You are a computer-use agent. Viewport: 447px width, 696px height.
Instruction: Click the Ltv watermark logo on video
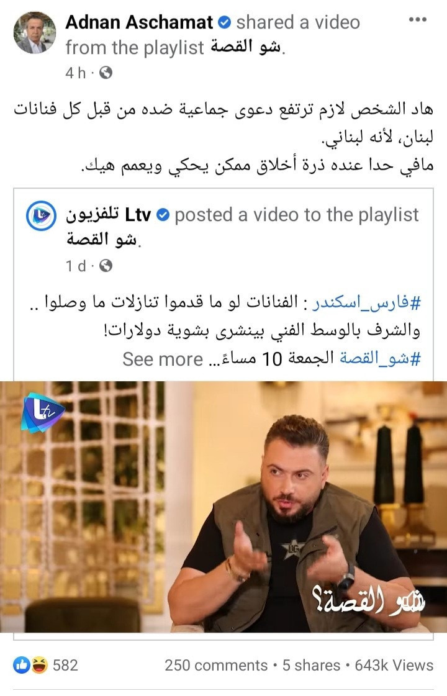pos(43,412)
